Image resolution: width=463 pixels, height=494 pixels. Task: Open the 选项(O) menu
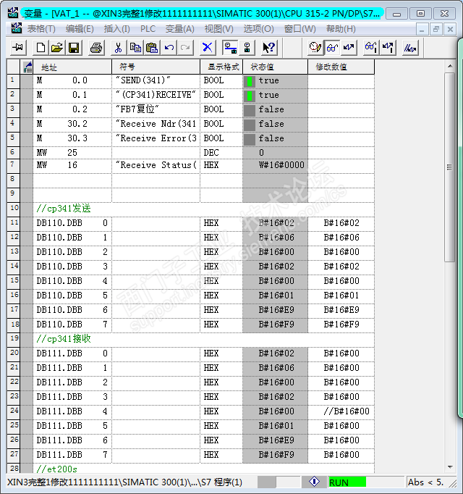coord(258,29)
